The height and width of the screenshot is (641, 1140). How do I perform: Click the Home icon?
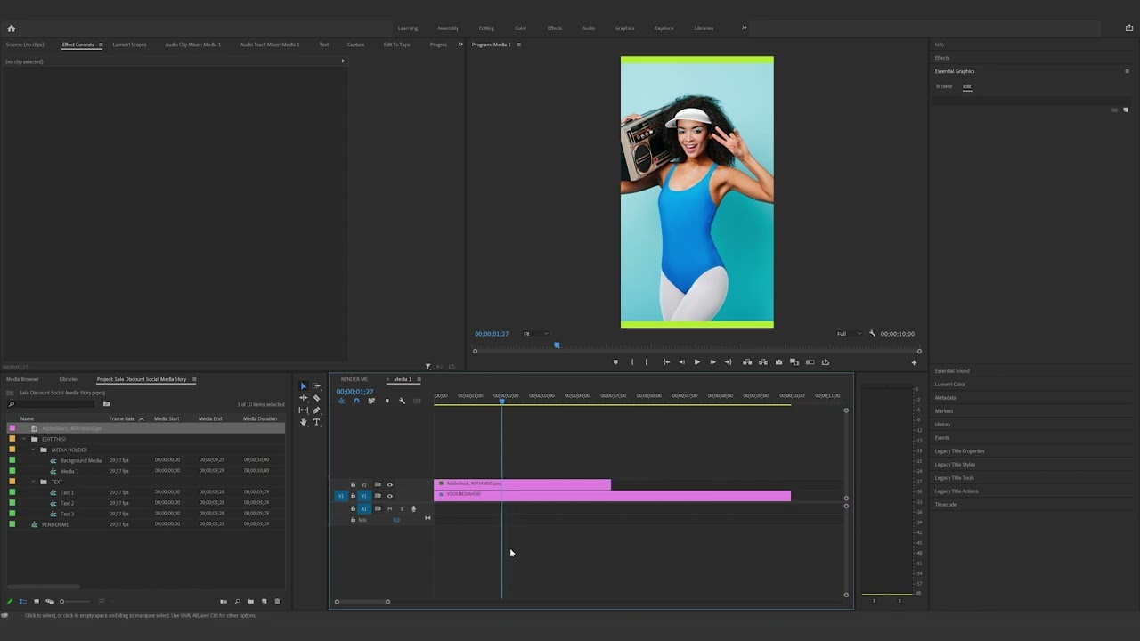[11, 28]
